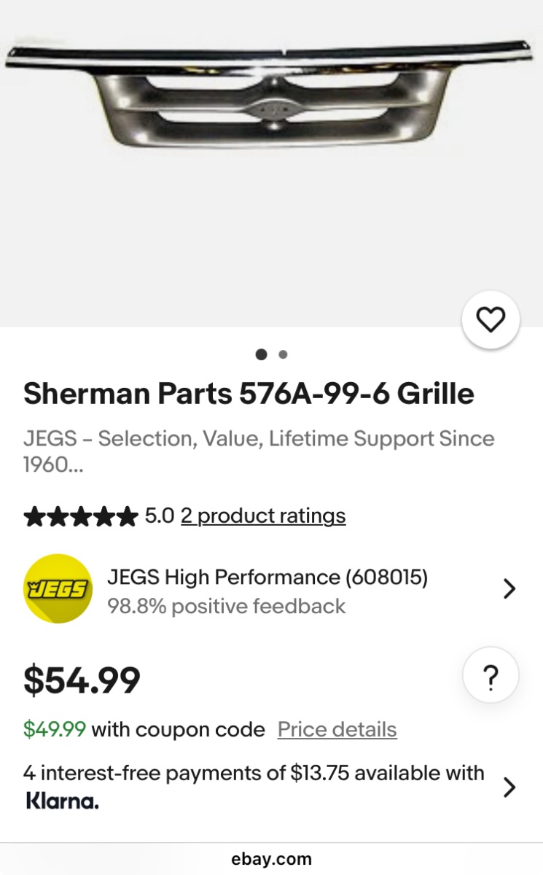
Task: Tap the chrome grille product photo
Action: (x=271, y=95)
